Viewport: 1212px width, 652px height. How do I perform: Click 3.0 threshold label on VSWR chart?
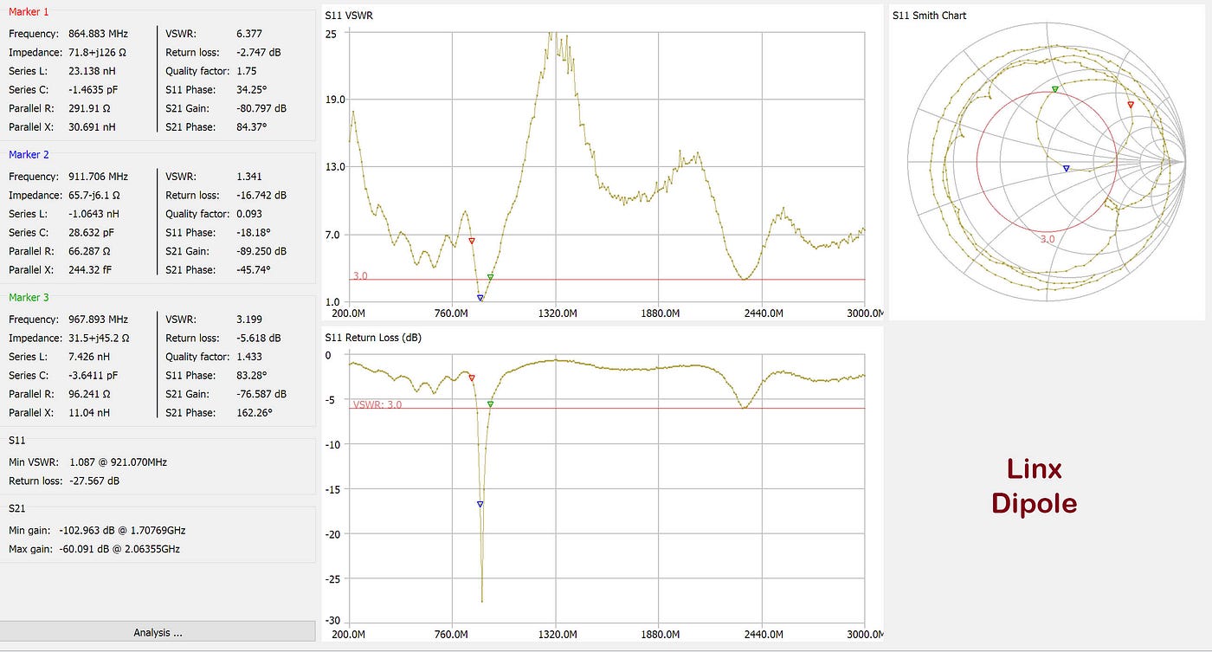[x=360, y=275]
